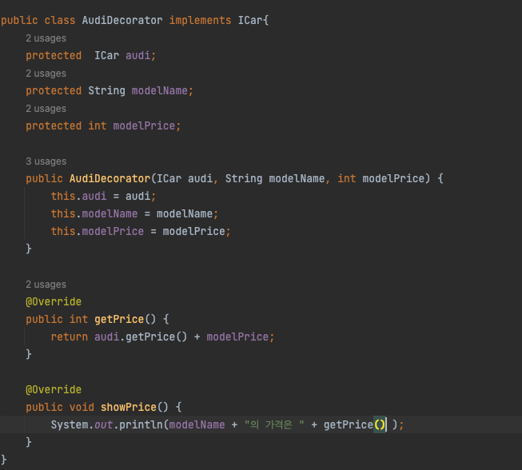Screen dimensions: 522x470
Task: Click the italic out field in System.out
Action: click(104, 424)
